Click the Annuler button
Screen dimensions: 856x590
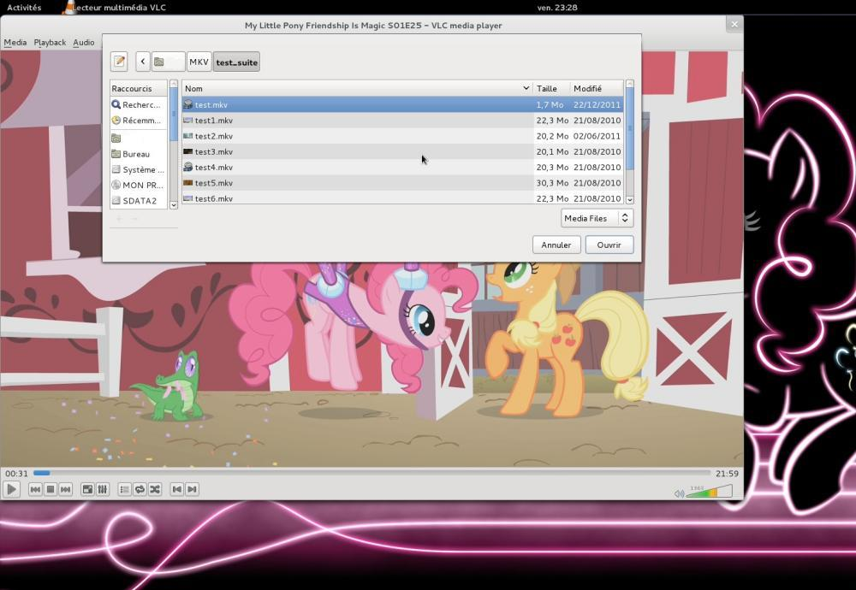[556, 245]
